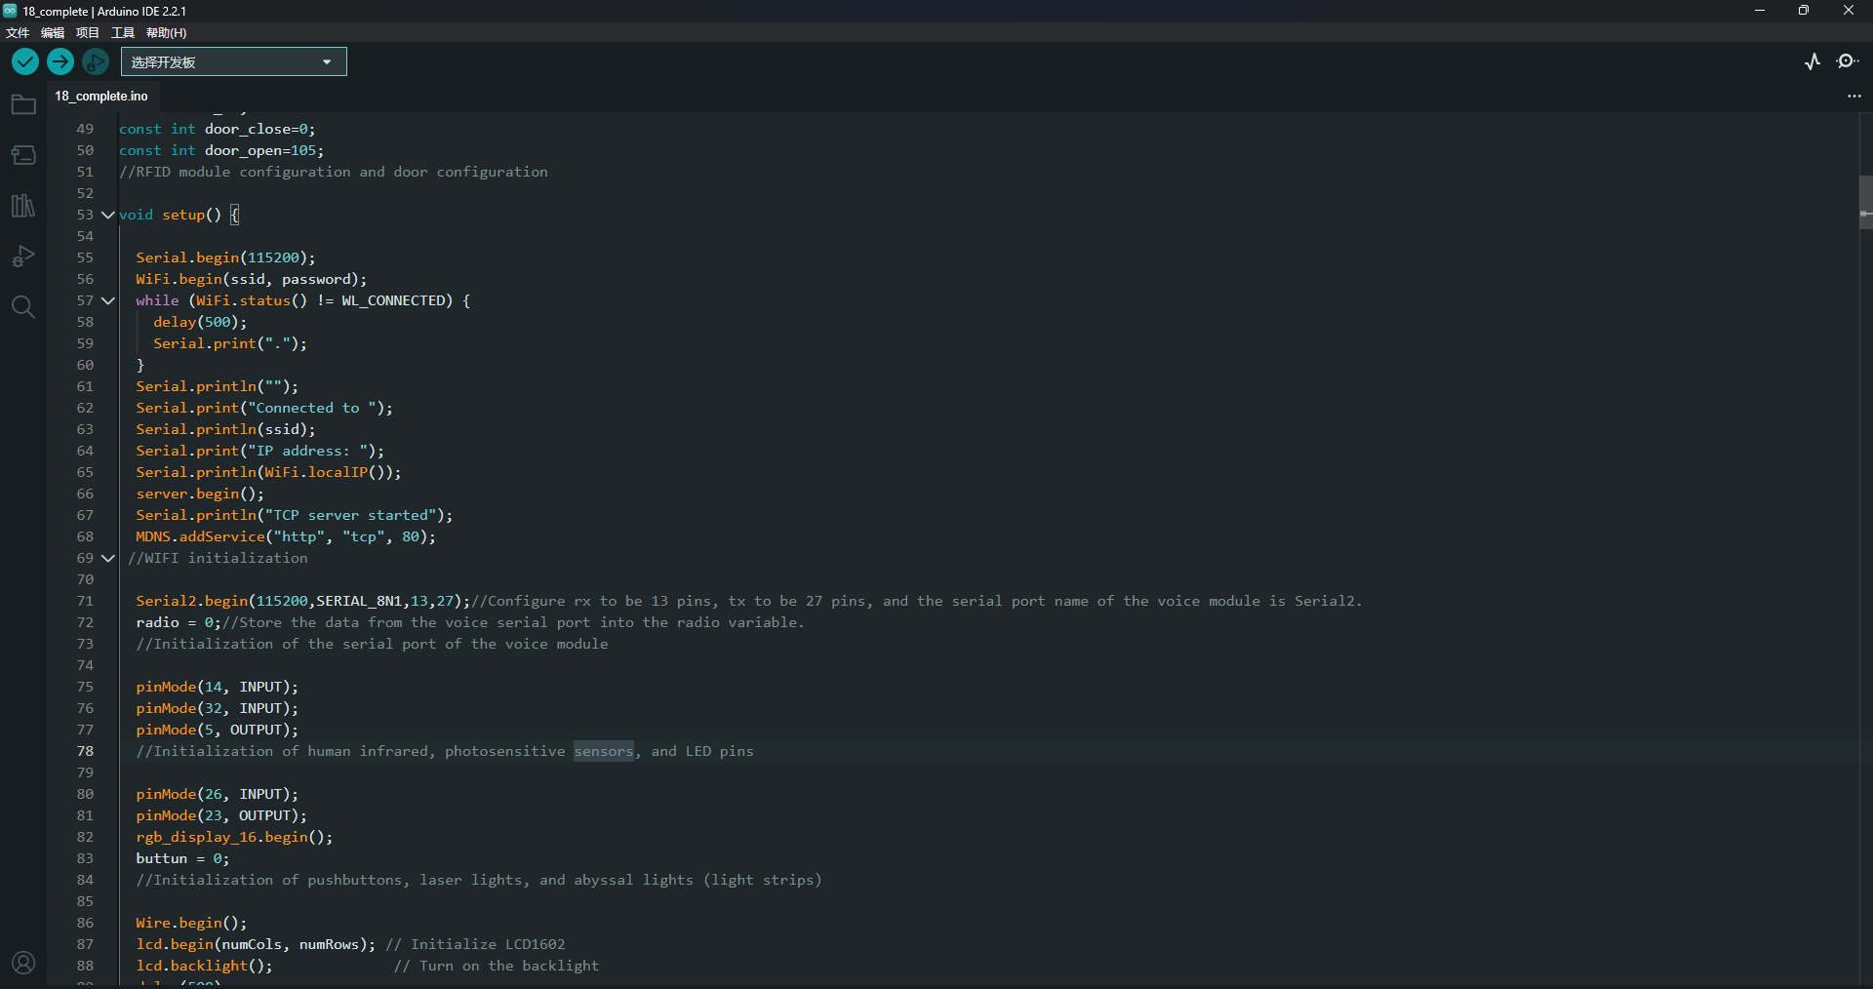Start debugging with the debug toolbar icon
The width and height of the screenshot is (1873, 989).
[x=95, y=61]
